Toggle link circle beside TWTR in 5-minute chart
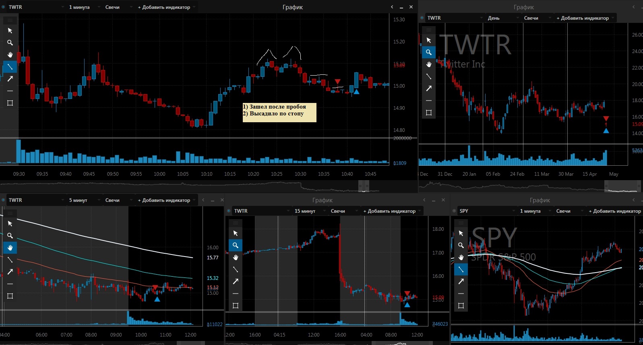 pos(3,200)
